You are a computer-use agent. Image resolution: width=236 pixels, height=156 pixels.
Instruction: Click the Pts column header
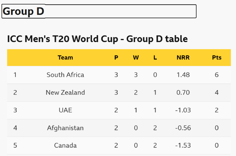point(216,57)
